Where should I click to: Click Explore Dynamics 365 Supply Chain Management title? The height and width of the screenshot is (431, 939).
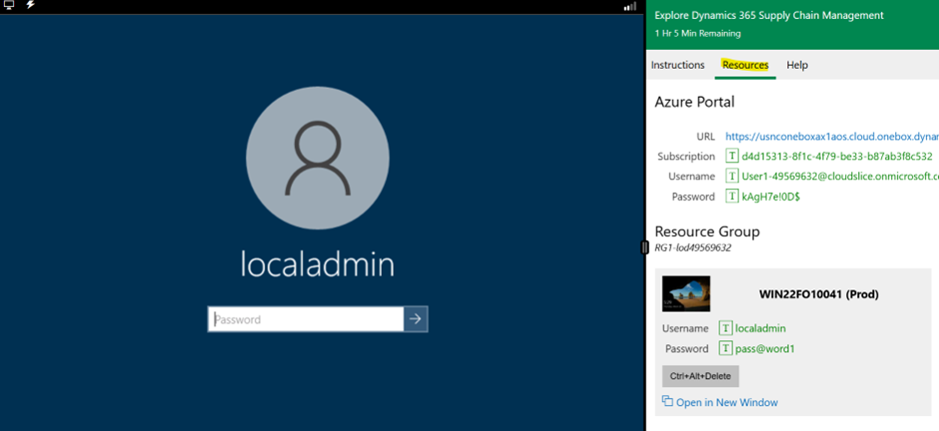pos(769,16)
